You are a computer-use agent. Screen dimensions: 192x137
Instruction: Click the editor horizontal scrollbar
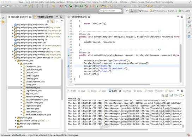pyautogui.click(x=112, y=84)
